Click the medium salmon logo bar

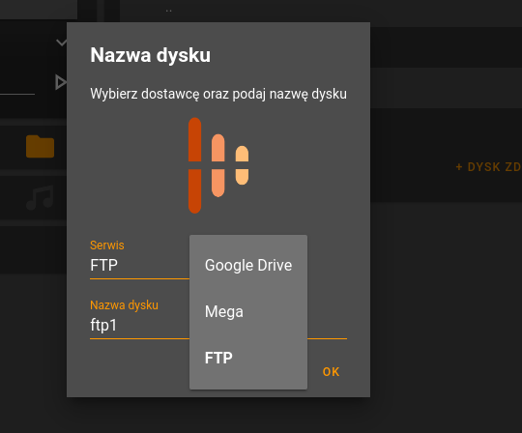click(x=218, y=165)
